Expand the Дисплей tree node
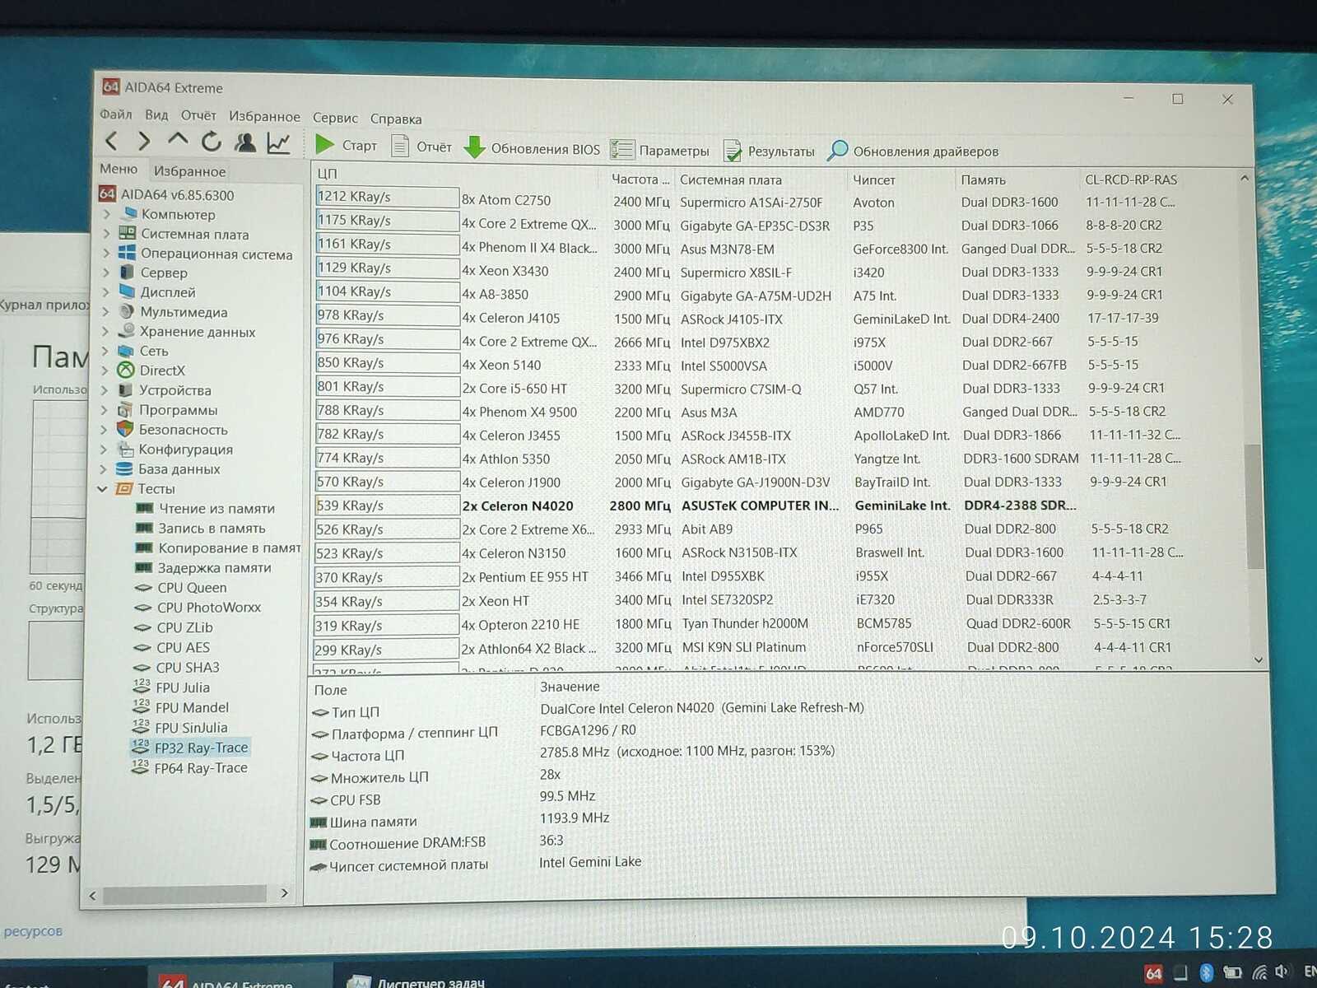 [x=106, y=292]
